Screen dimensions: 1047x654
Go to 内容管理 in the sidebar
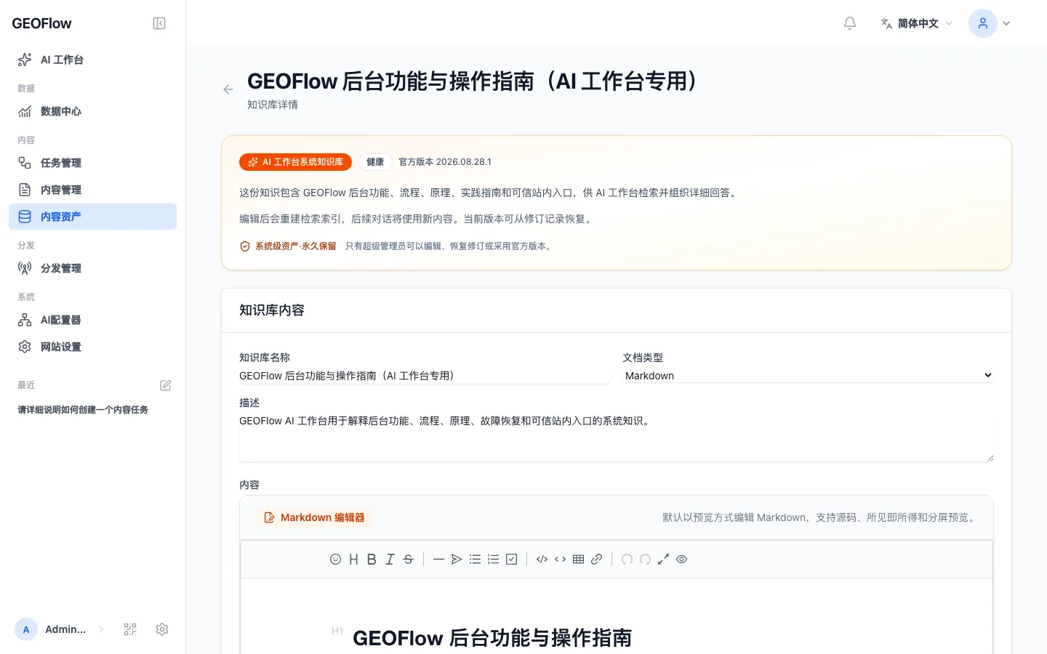[92, 190]
